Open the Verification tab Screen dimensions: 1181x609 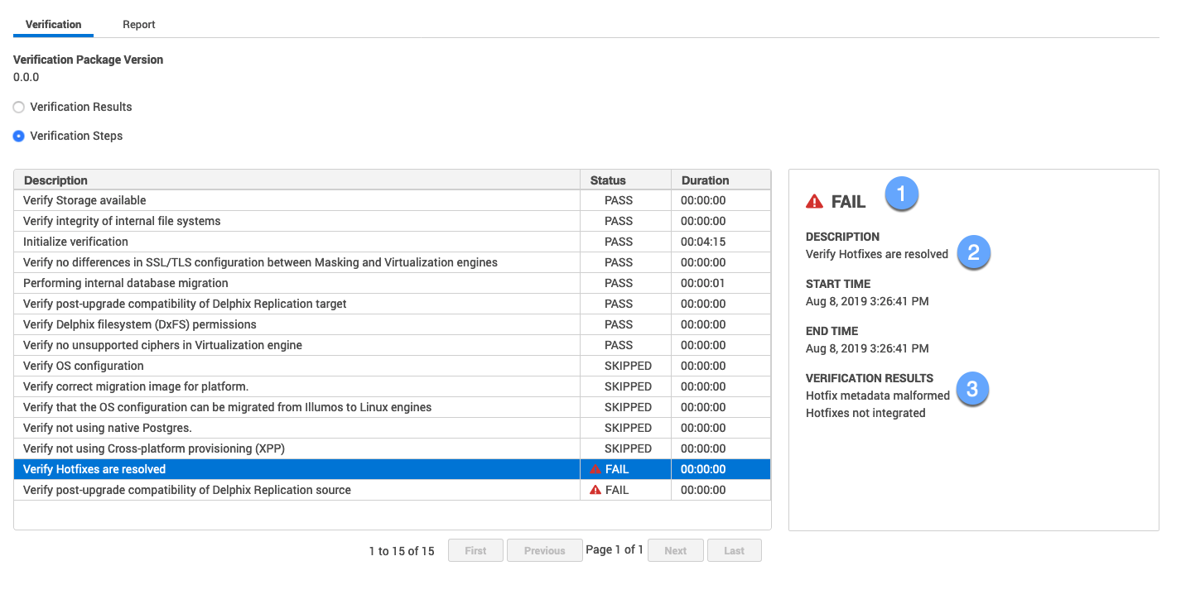53,25
